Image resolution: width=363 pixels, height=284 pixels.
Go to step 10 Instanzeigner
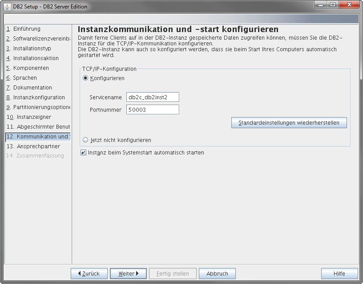[x=29, y=117]
